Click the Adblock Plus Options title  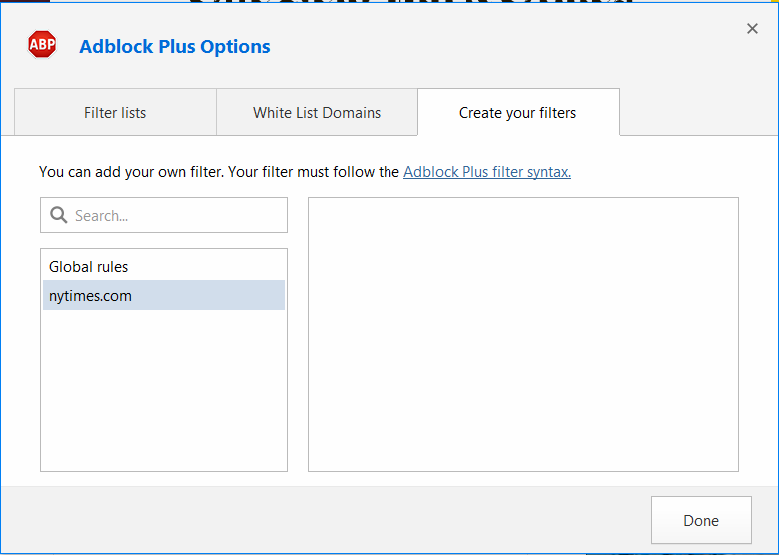click(x=175, y=46)
